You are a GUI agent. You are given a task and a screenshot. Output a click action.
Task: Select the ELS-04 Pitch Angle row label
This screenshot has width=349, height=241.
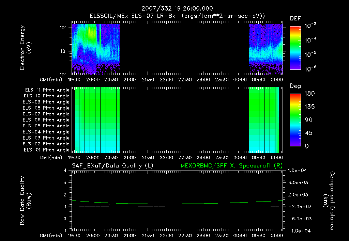coord(46,132)
